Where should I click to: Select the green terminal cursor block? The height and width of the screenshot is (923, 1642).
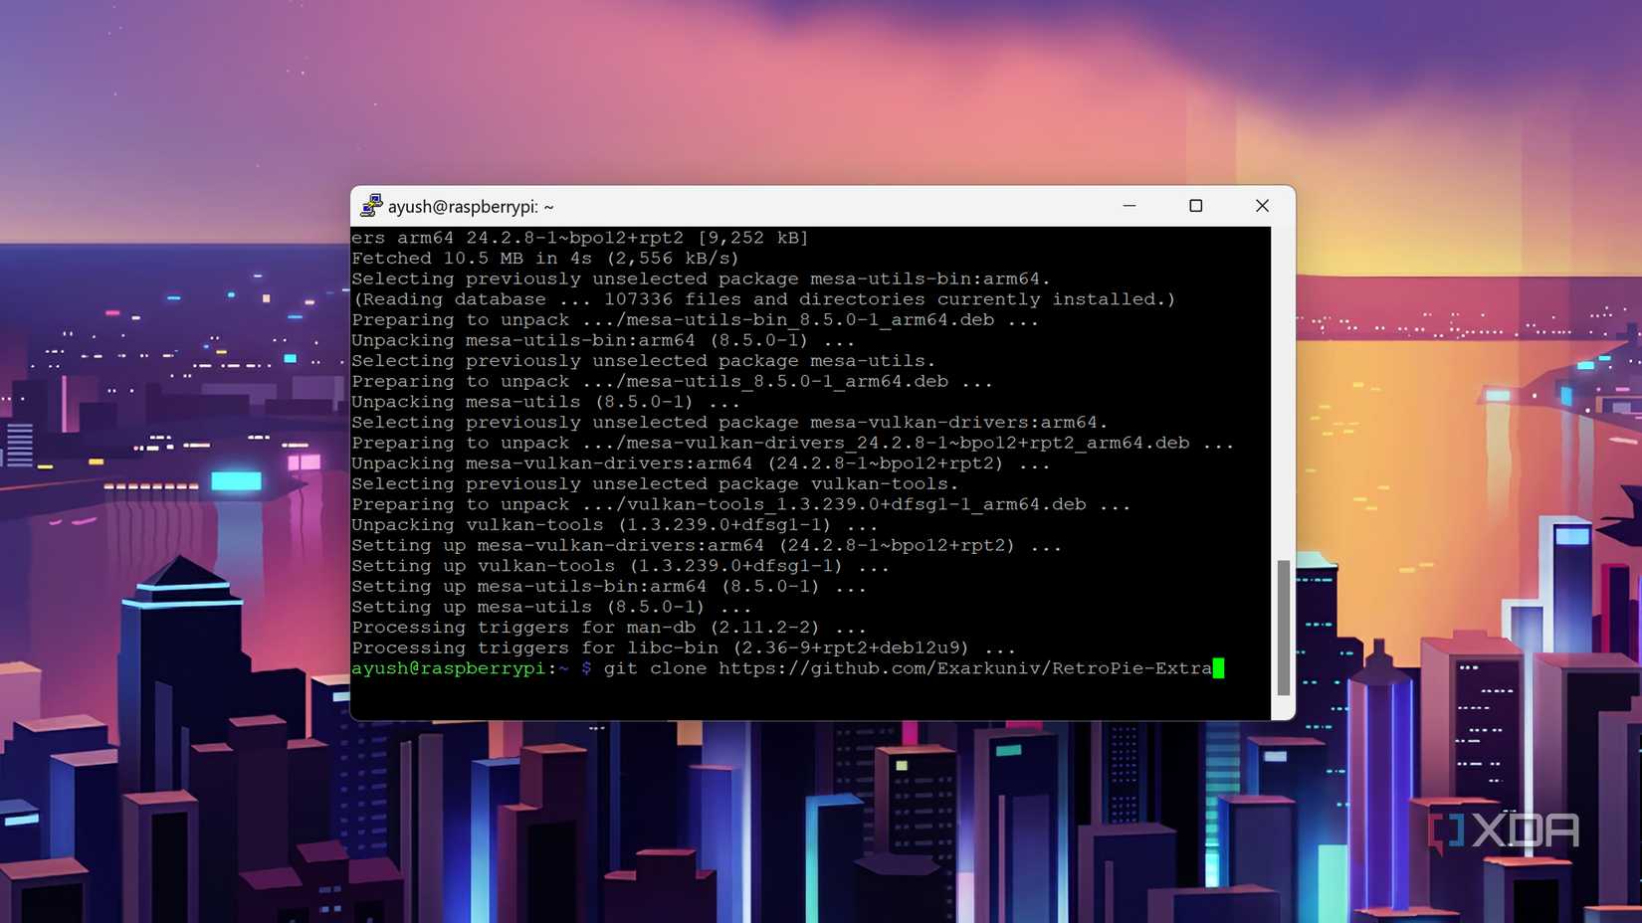1218,668
